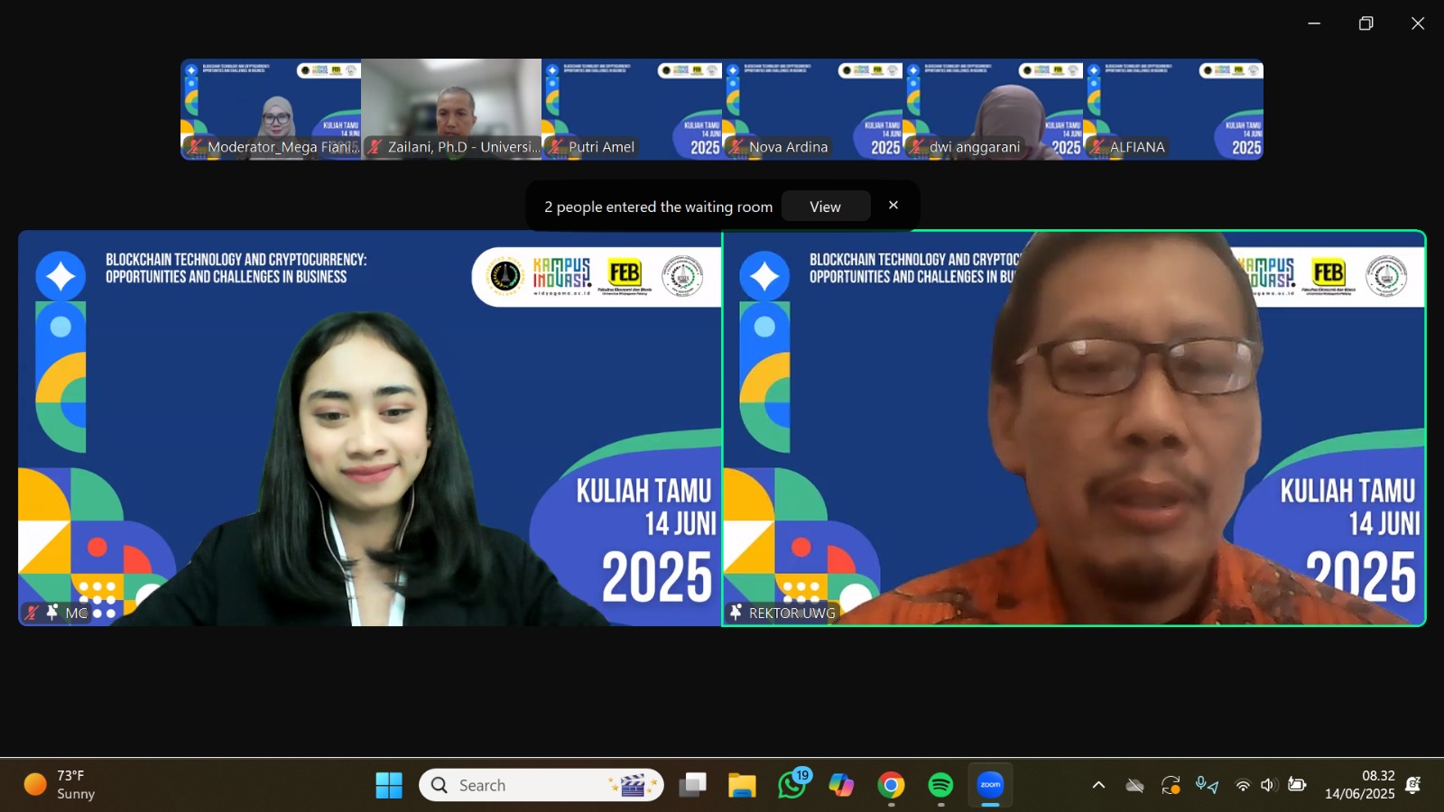1444x812 pixels.
Task: Open File Explorer from the taskbar
Action: 742,785
